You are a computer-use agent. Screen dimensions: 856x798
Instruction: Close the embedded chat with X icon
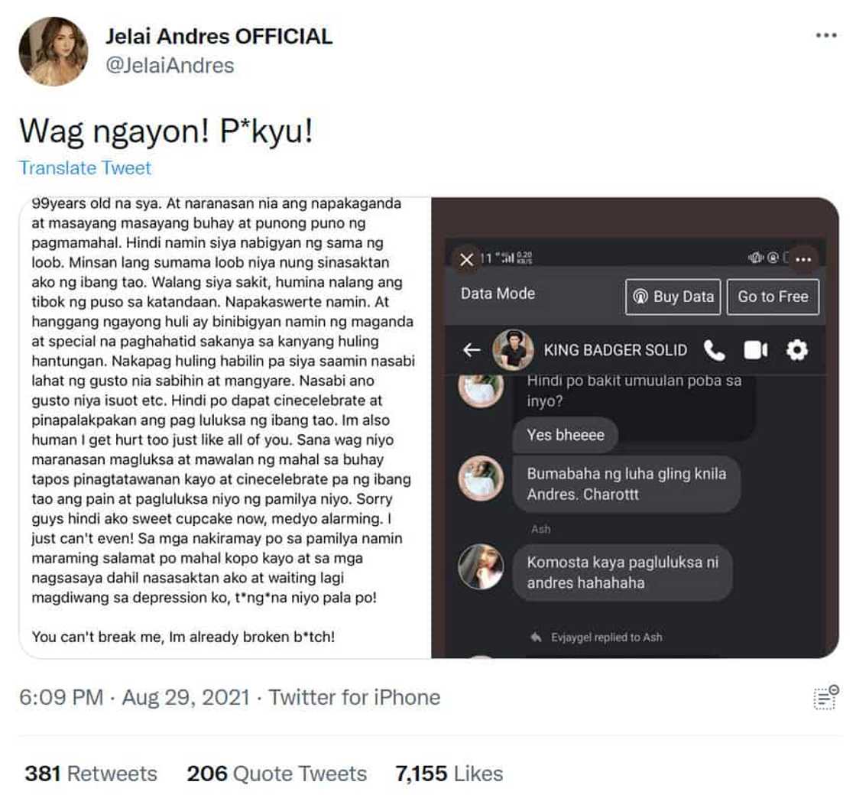tap(466, 259)
